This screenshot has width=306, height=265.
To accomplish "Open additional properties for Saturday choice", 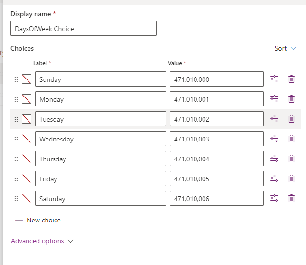I will (x=274, y=198).
